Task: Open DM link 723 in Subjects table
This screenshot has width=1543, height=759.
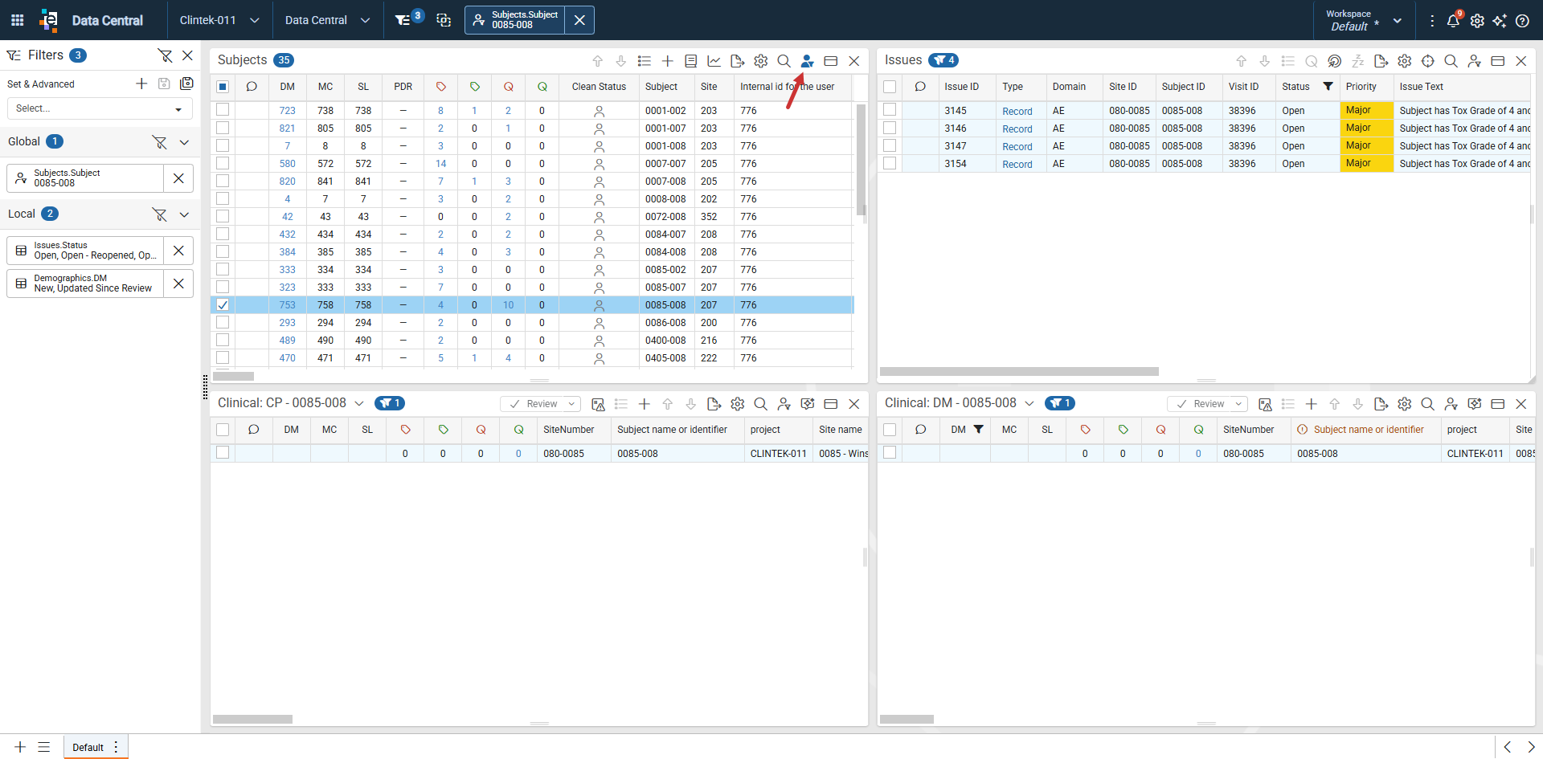Action: (x=287, y=111)
